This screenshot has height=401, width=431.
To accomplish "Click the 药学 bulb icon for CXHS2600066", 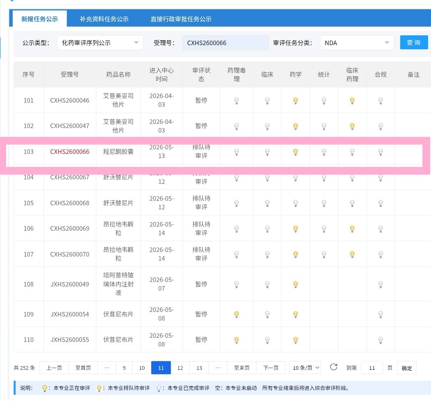I will [x=296, y=152].
